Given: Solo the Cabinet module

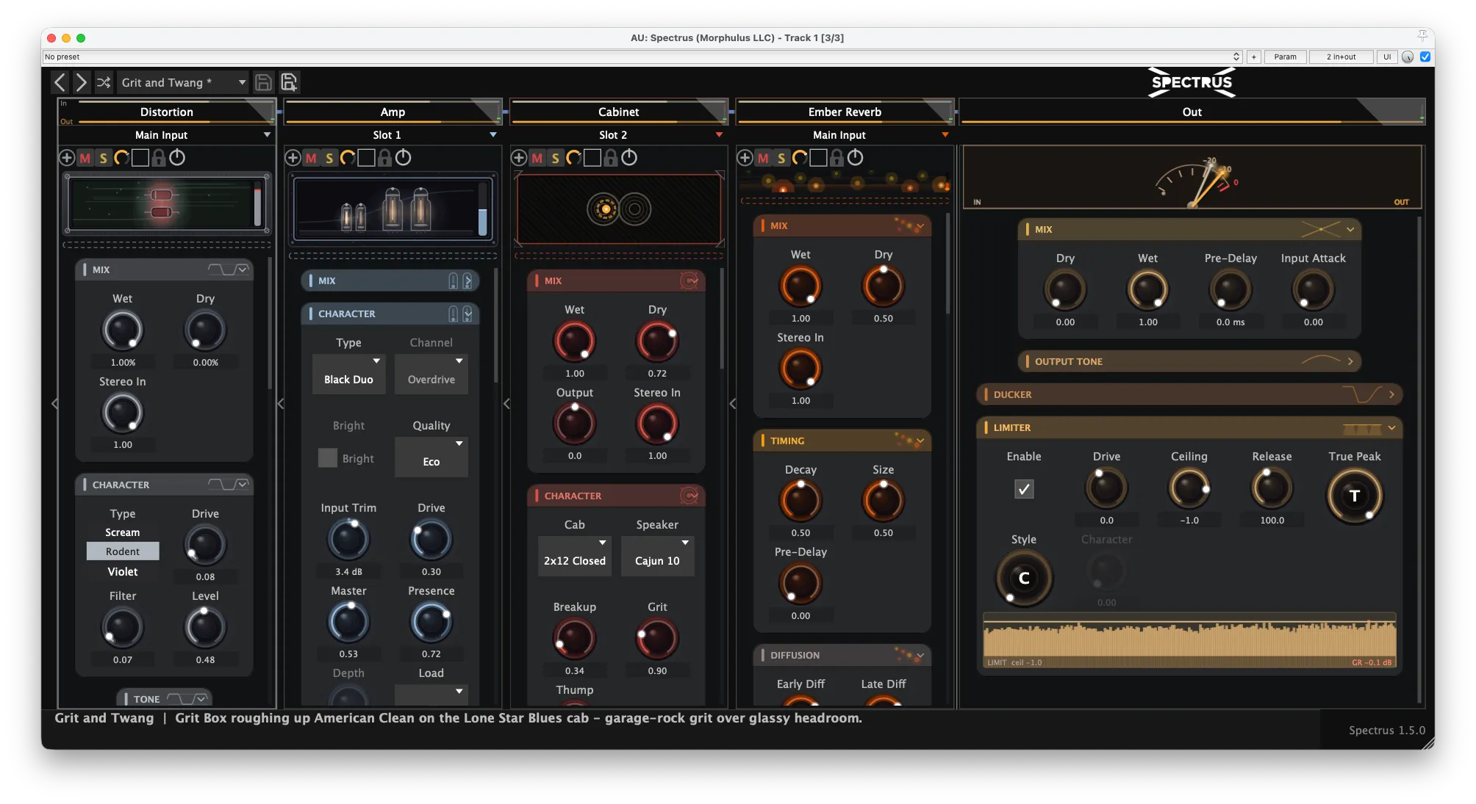Looking at the screenshot, I should pyautogui.click(x=555, y=158).
